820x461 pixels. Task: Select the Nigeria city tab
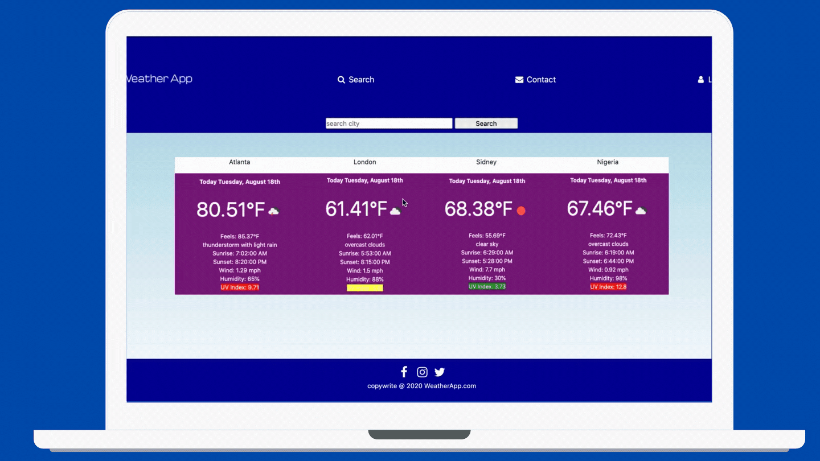tap(608, 162)
